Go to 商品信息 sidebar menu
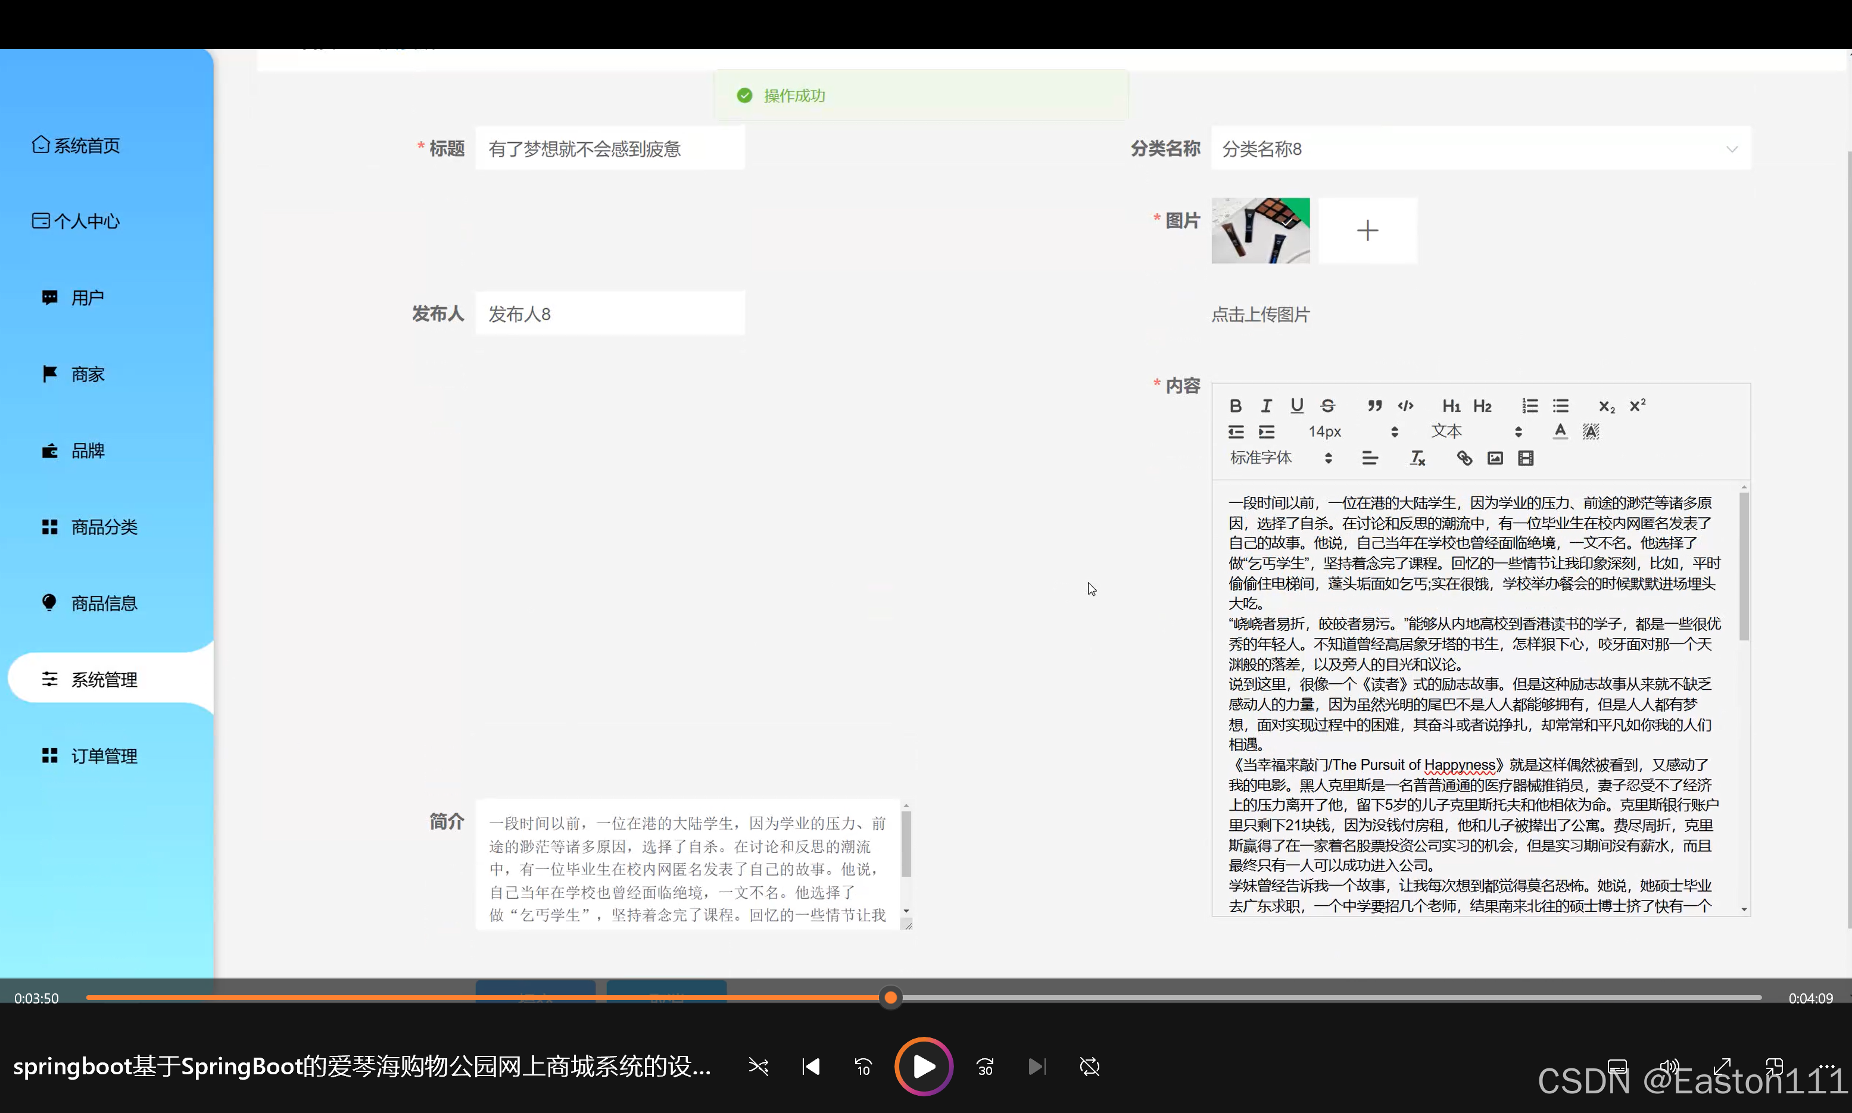This screenshot has height=1113, width=1852. point(104,604)
